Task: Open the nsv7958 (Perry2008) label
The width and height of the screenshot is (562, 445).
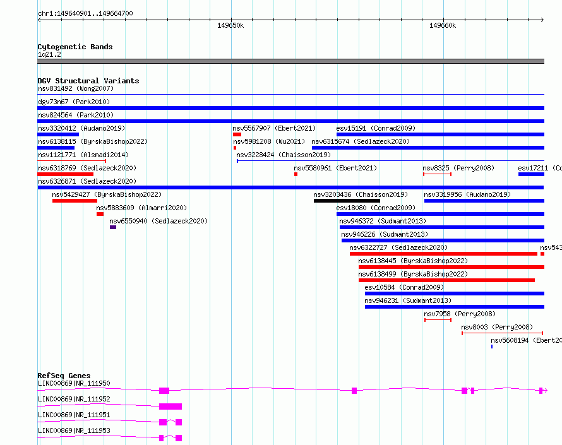Action: [460, 314]
